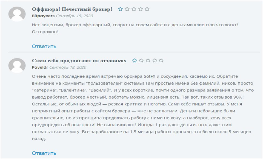This screenshot has width=263, height=159.
Task: Click the second star of Paveldr's rating
Action: (141, 61)
